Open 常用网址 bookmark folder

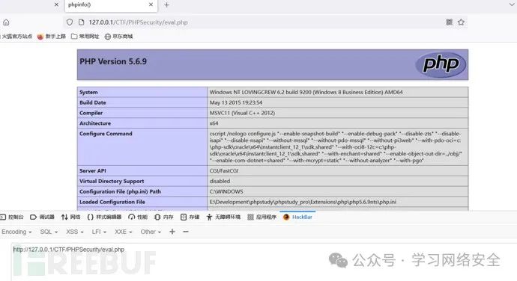(85, 37)
